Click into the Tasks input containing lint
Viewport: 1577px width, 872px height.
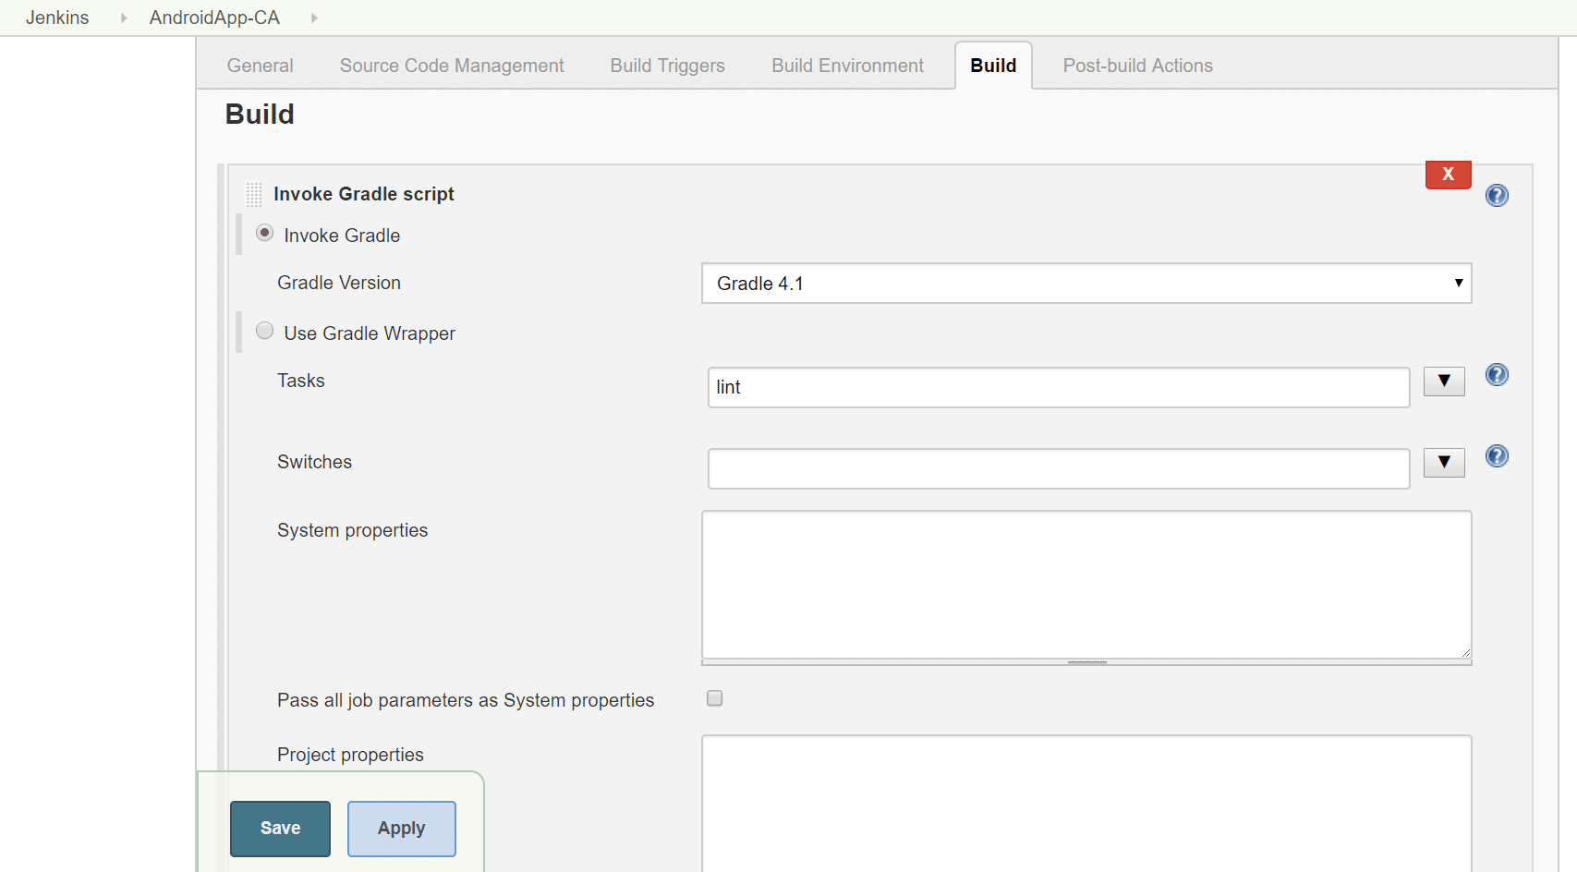[x=1058, y=388]
